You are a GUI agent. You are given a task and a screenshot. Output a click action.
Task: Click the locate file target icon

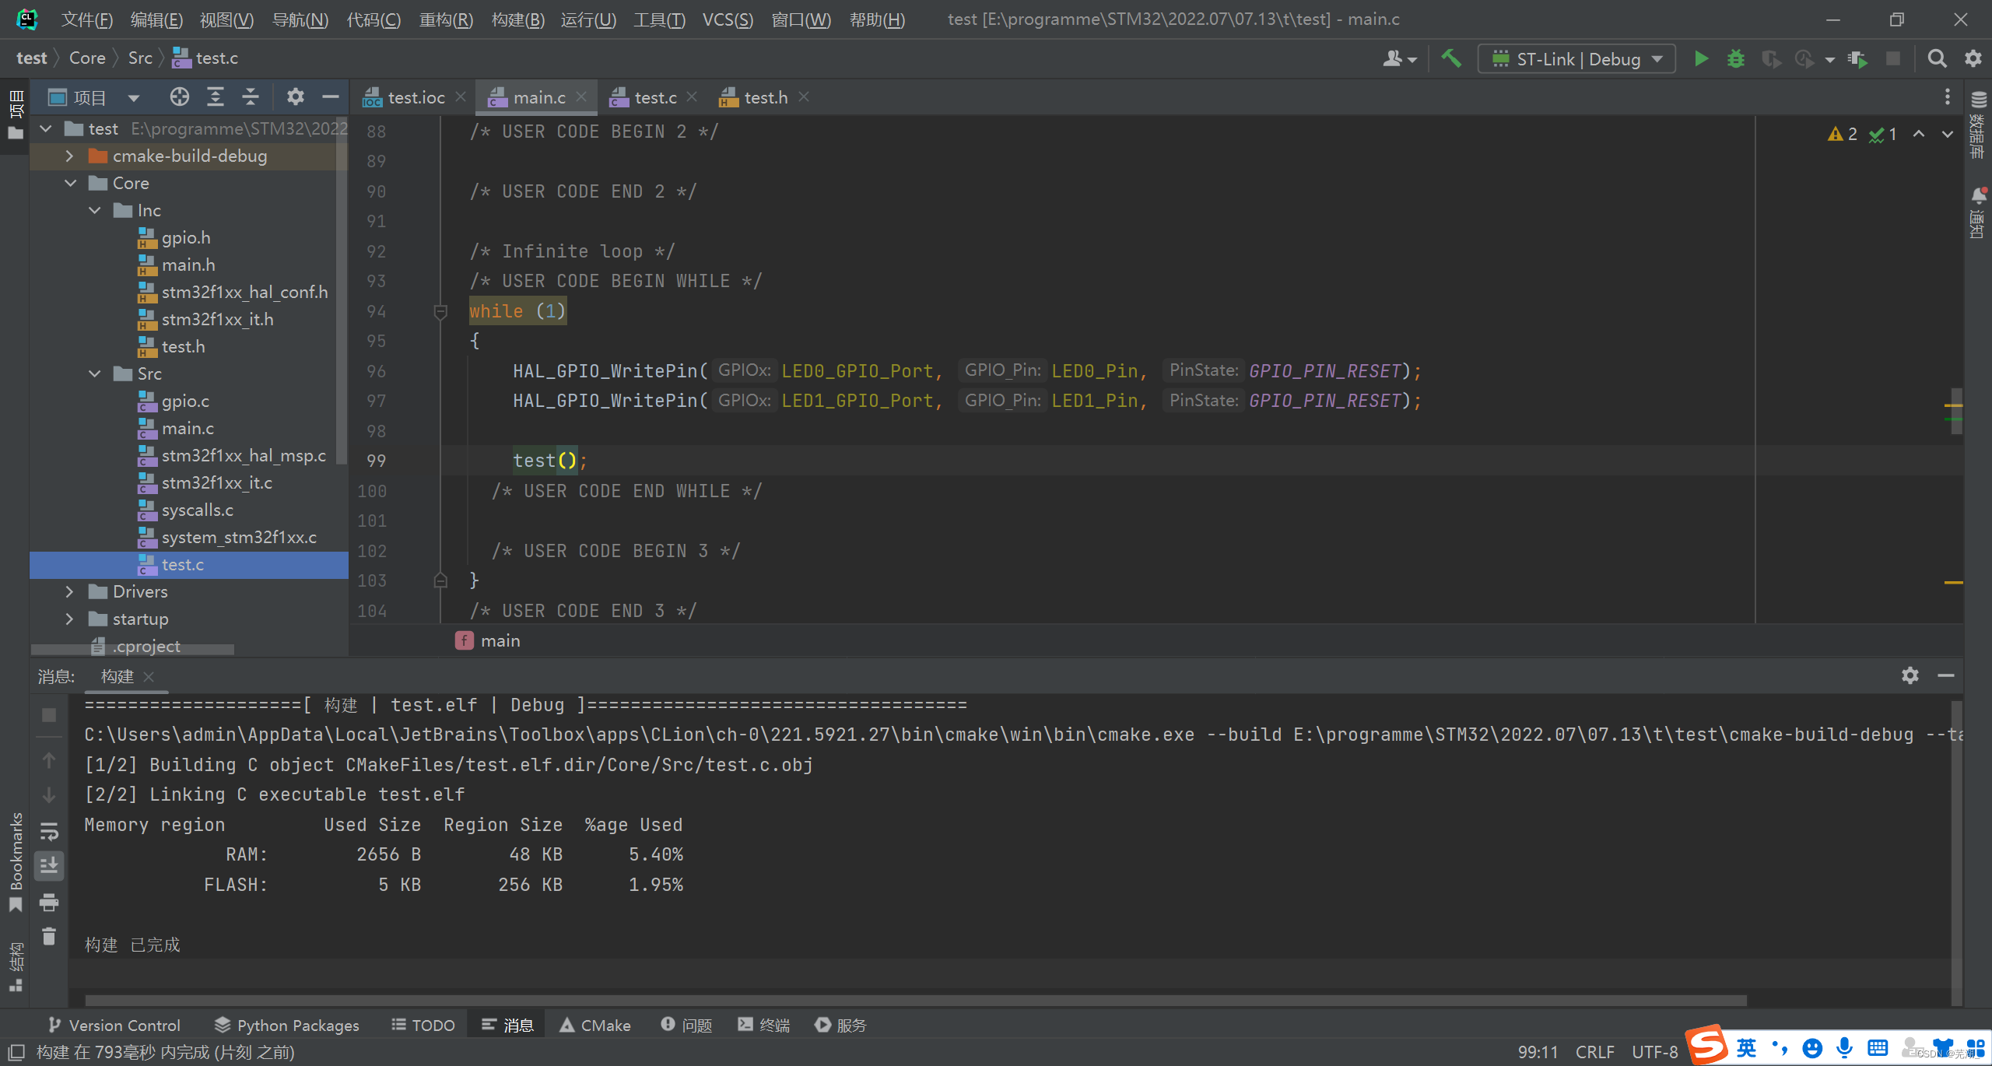point(179,97)
